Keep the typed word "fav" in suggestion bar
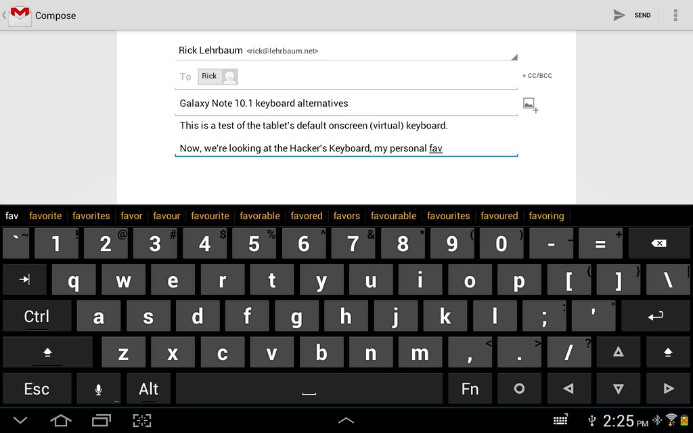Image resolution: width=693 pixels, height=433 pixels. click(x=12, y=216)
